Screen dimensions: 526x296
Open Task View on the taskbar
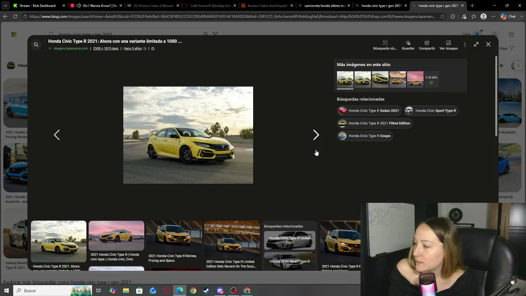click(x=99, y=291)
